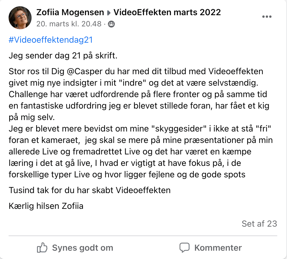
Task: Follow the #Videoeffektendag21 hashtag
Action: 51,40
